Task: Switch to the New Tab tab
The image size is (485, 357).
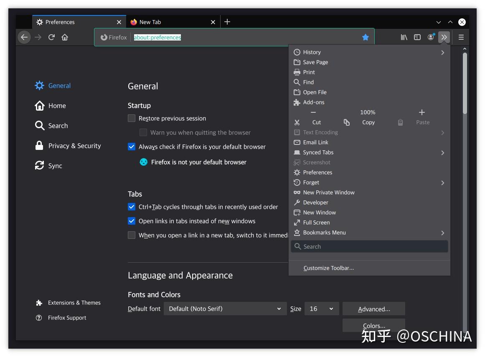Action: (x=173, y=22)
